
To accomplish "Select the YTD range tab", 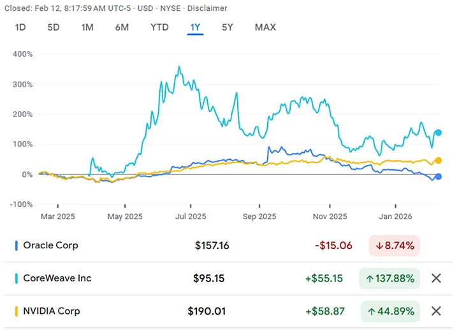I will click(159, 27).
